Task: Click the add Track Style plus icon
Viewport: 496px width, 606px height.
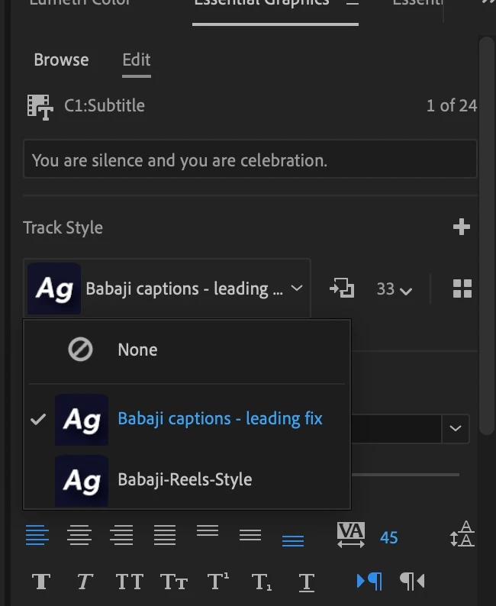Action: point(461,227)
